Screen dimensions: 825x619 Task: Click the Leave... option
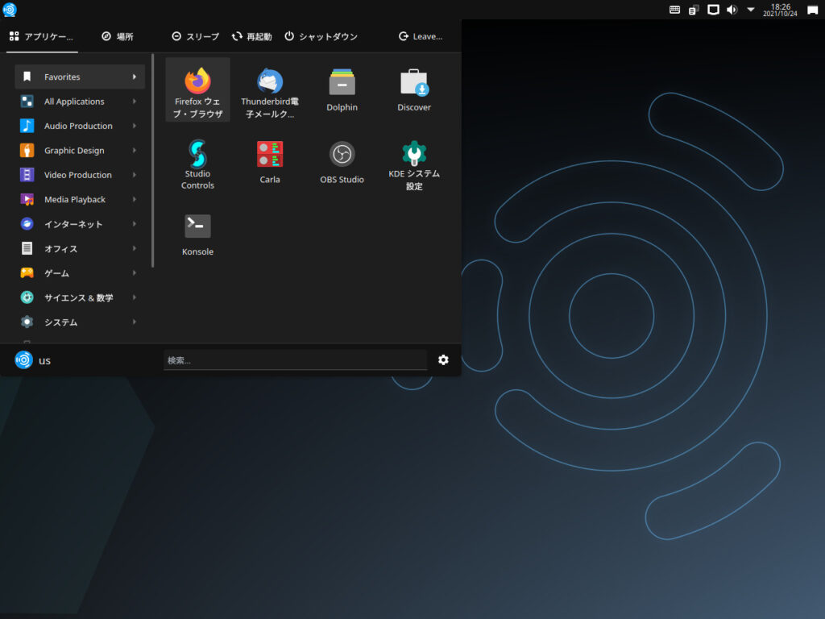click(x=420, y=35)
